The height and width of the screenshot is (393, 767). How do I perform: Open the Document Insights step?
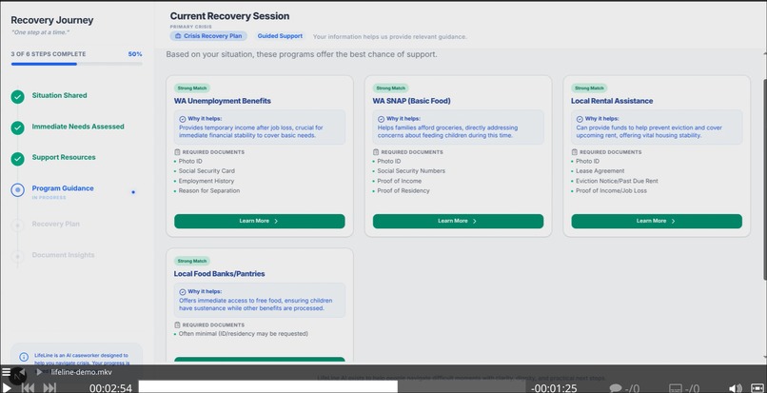(x=64, y=254)
